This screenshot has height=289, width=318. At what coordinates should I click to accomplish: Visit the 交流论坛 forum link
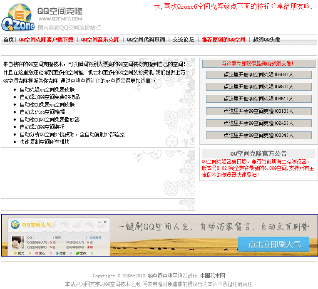click(x=183, y=40)
